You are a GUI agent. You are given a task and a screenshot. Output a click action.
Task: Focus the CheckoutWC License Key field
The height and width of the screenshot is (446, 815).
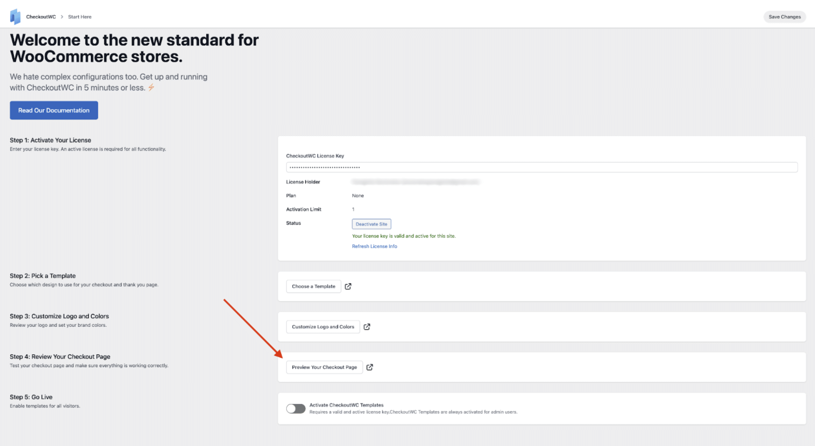(542, 167)
